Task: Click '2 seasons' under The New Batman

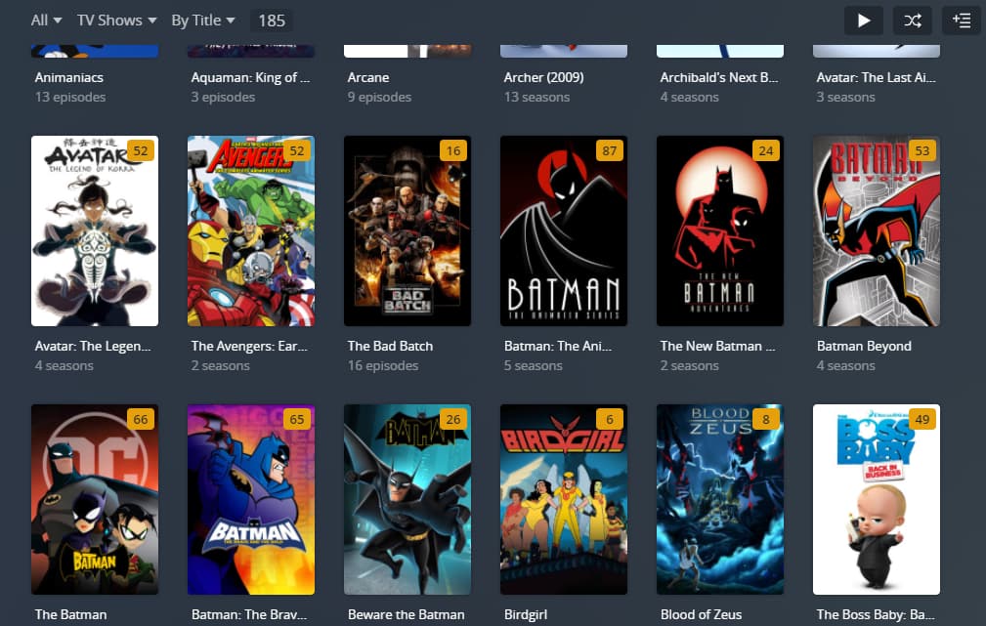Action: [x=689, y=365]
